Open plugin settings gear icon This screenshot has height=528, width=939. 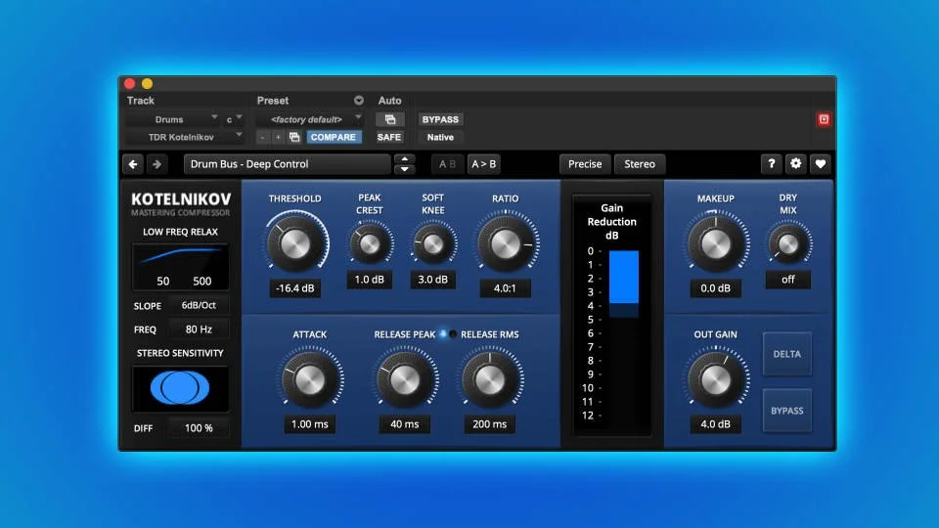click(x=795, y=163)
